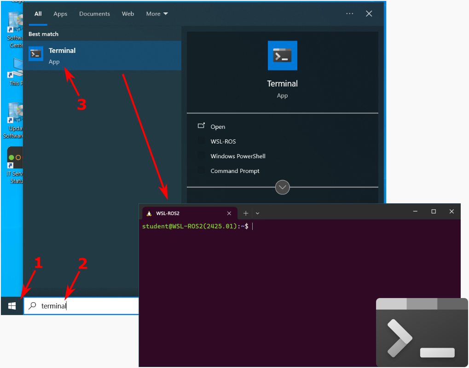Choose Command Prompt in the actions list
Screen dimensions: 469x368
pyautogui.click(x=235, y=171)
